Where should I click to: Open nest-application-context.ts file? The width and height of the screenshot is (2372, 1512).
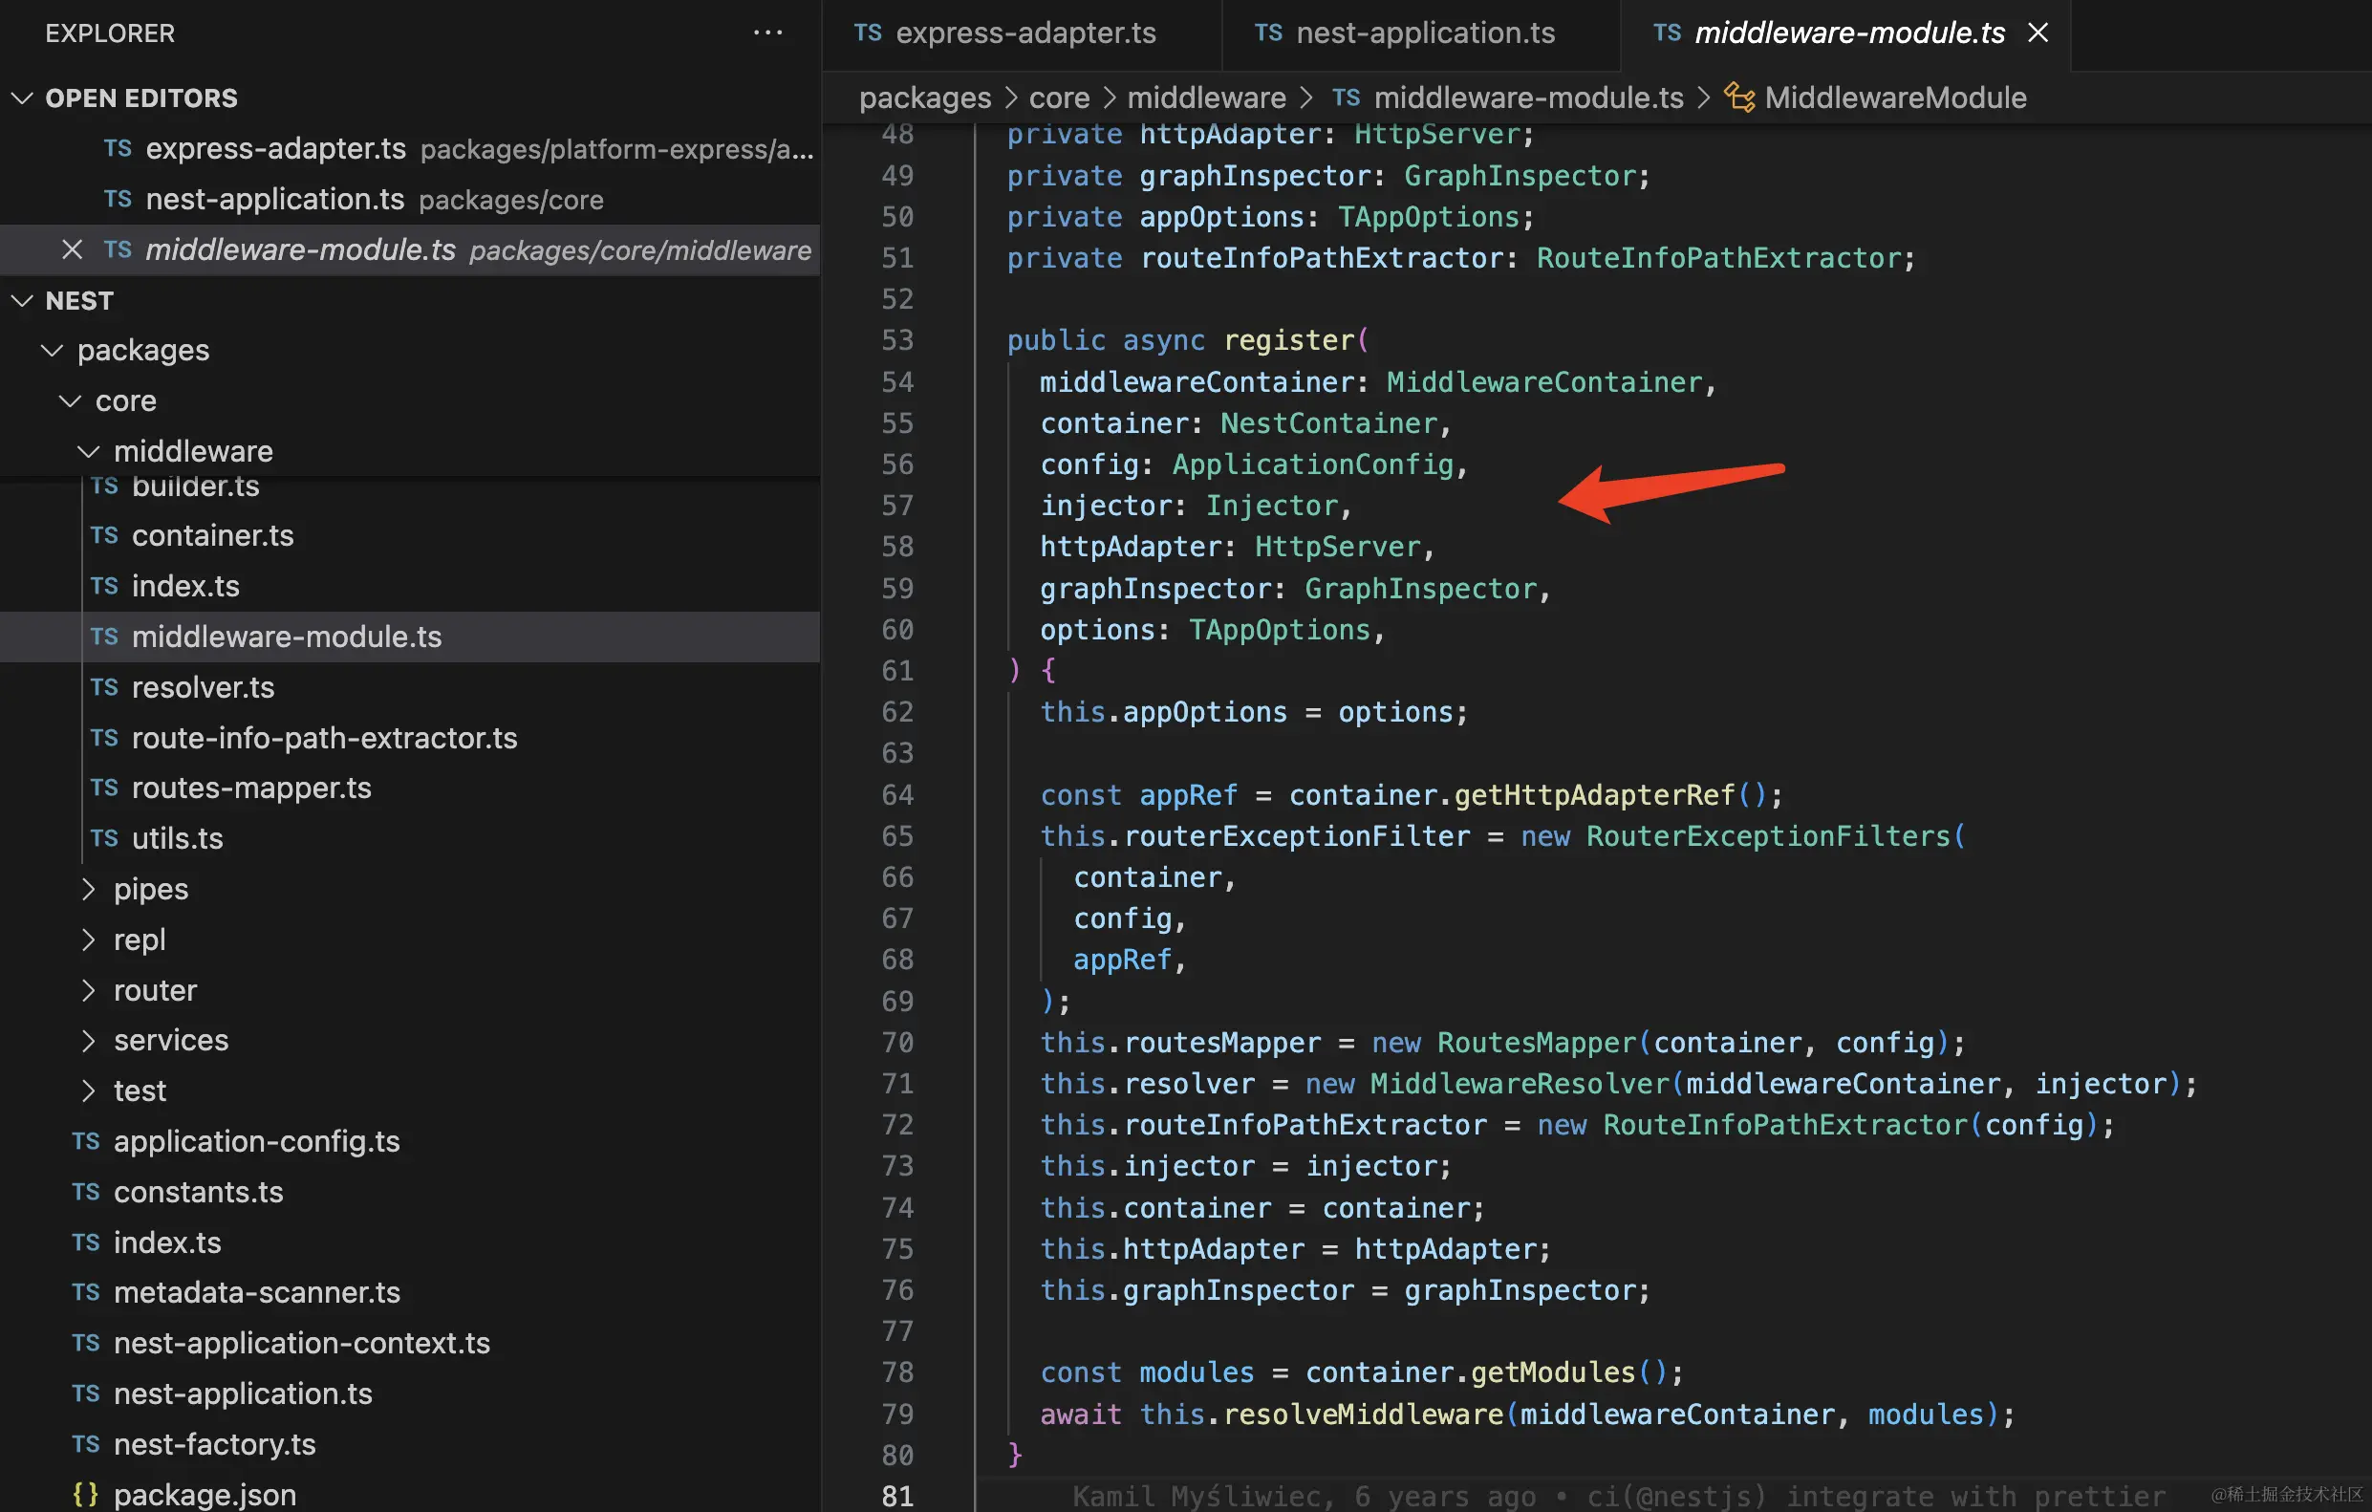410,1344
